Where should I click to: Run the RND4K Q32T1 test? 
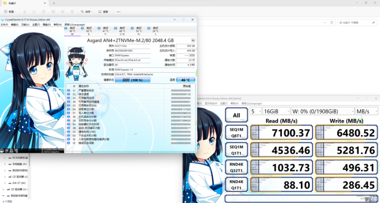coord(236,167)
